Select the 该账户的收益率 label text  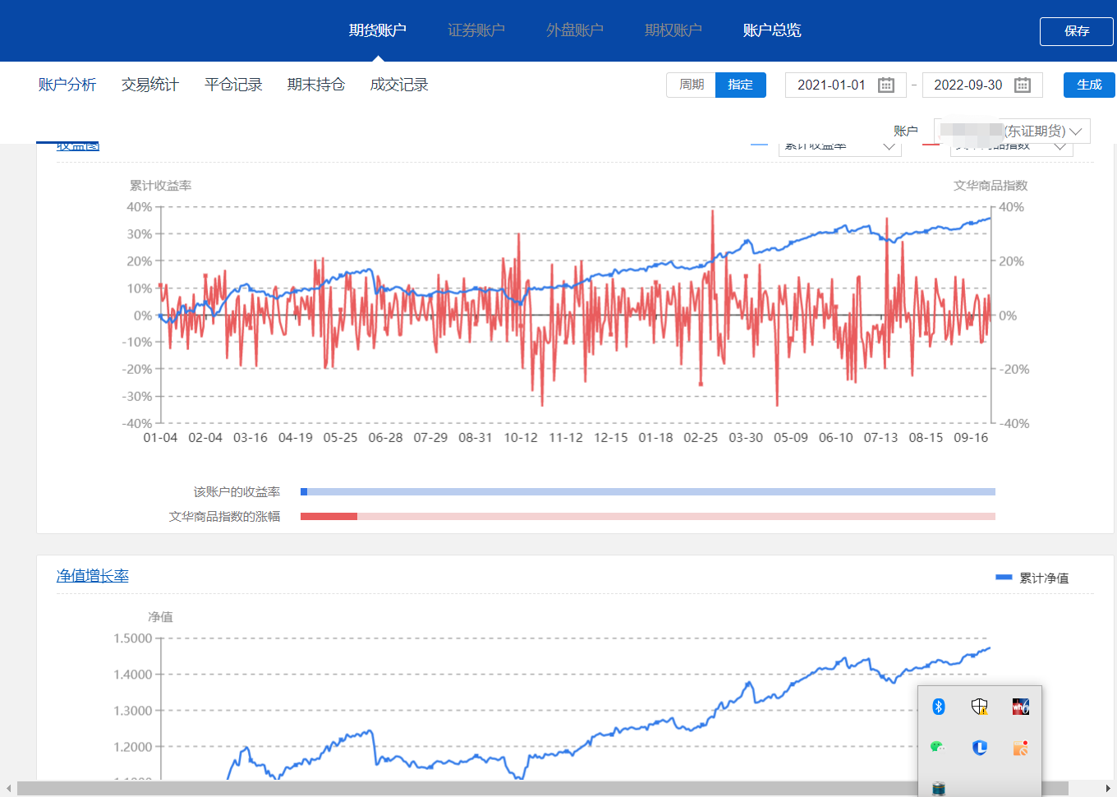coord(237,492)
